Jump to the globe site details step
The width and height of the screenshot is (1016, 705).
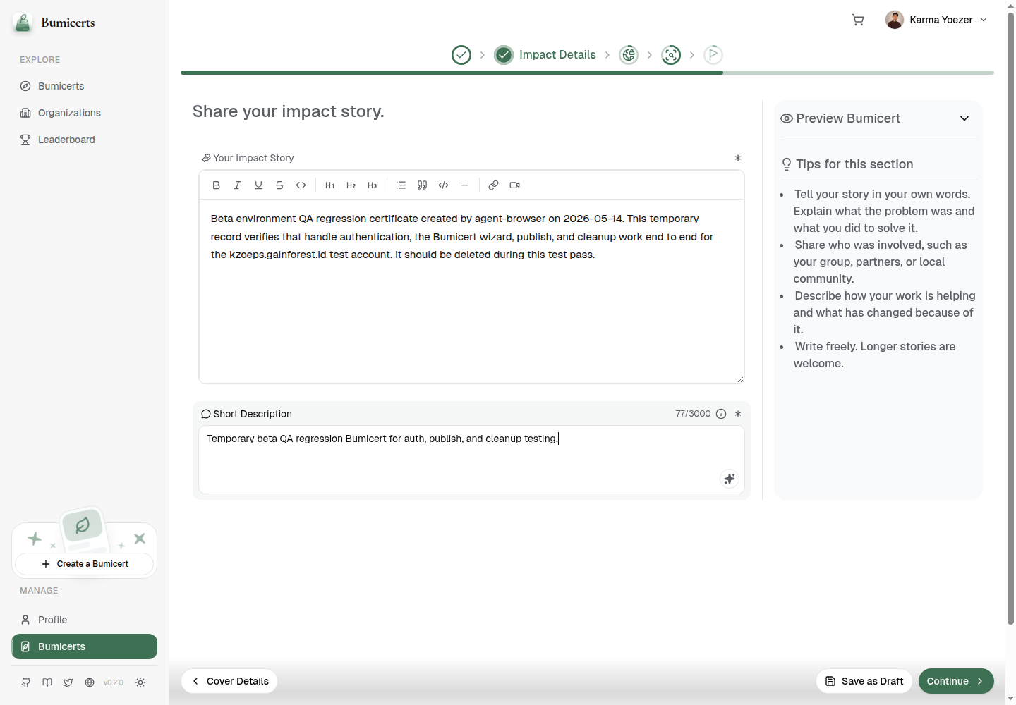pyautogui.click(x=629, y=55)
